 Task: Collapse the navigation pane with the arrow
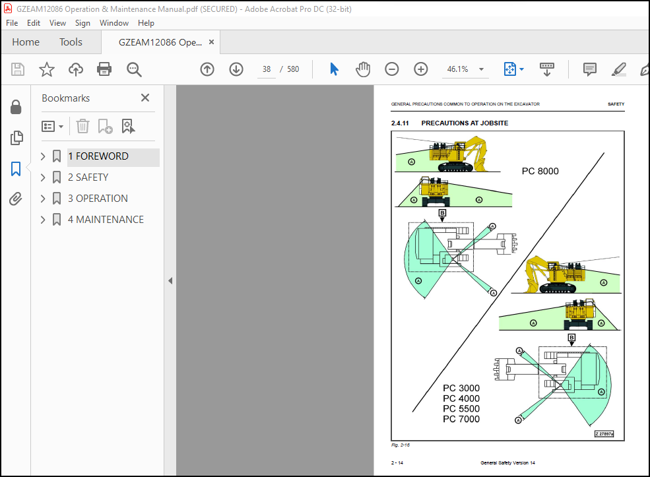pyautogui.click(x=170, y=280)
